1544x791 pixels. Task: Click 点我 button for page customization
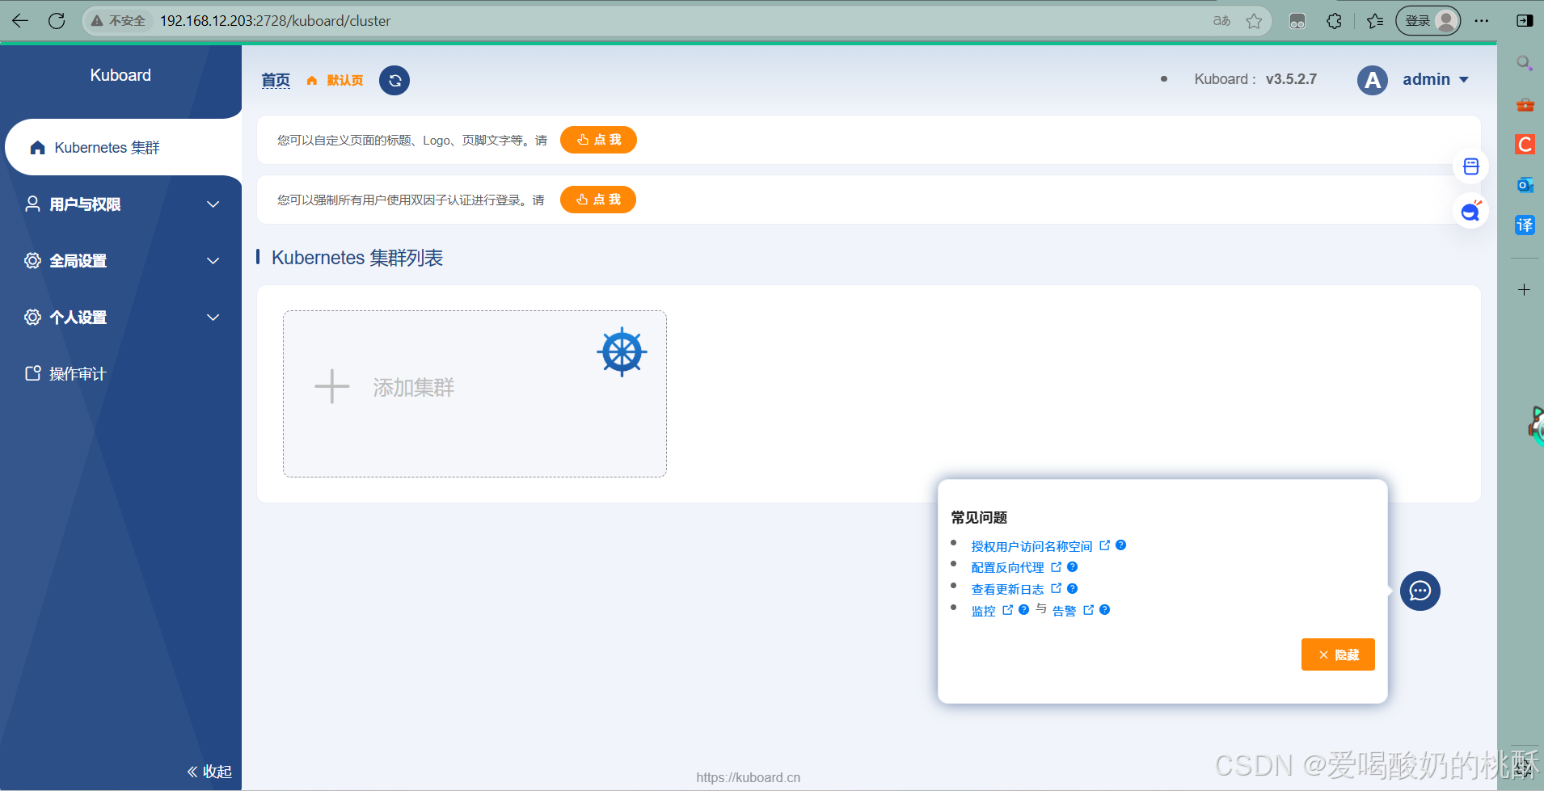click(x=598, y=140)
